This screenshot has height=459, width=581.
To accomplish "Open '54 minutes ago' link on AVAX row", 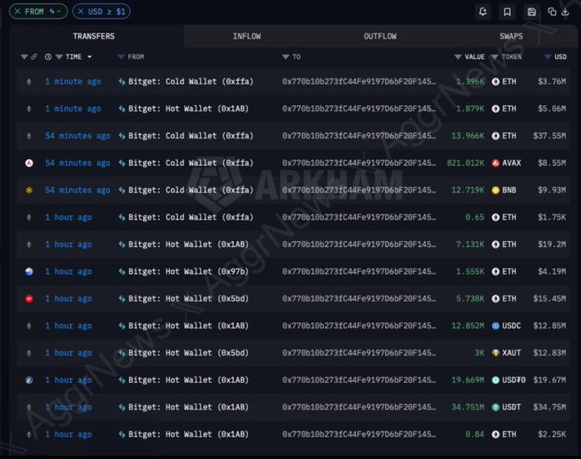I will tap(78, 162).
